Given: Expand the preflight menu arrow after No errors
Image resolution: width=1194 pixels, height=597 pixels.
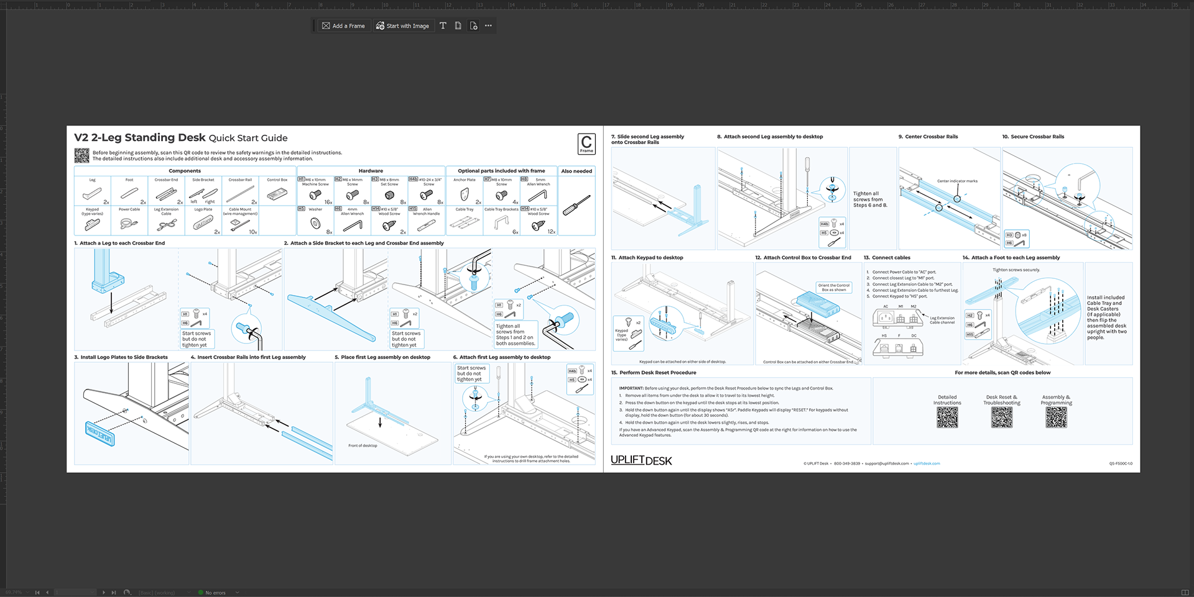Looking at the screenshot, I should pos(237,592).
